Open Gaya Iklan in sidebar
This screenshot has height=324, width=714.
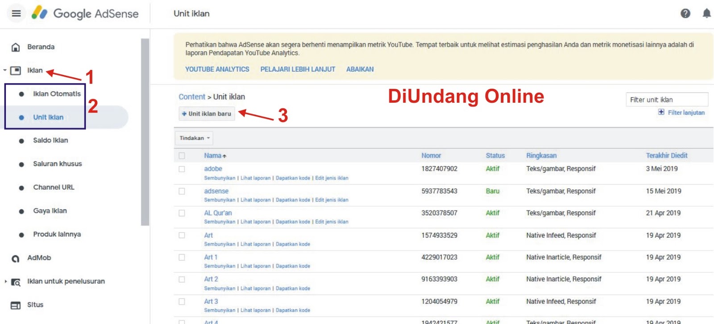click(x=50, y=211)
